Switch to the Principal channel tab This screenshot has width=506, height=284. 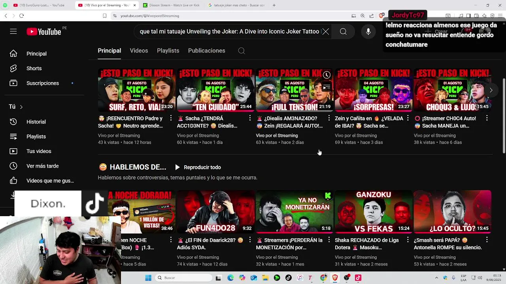point(110,51)
